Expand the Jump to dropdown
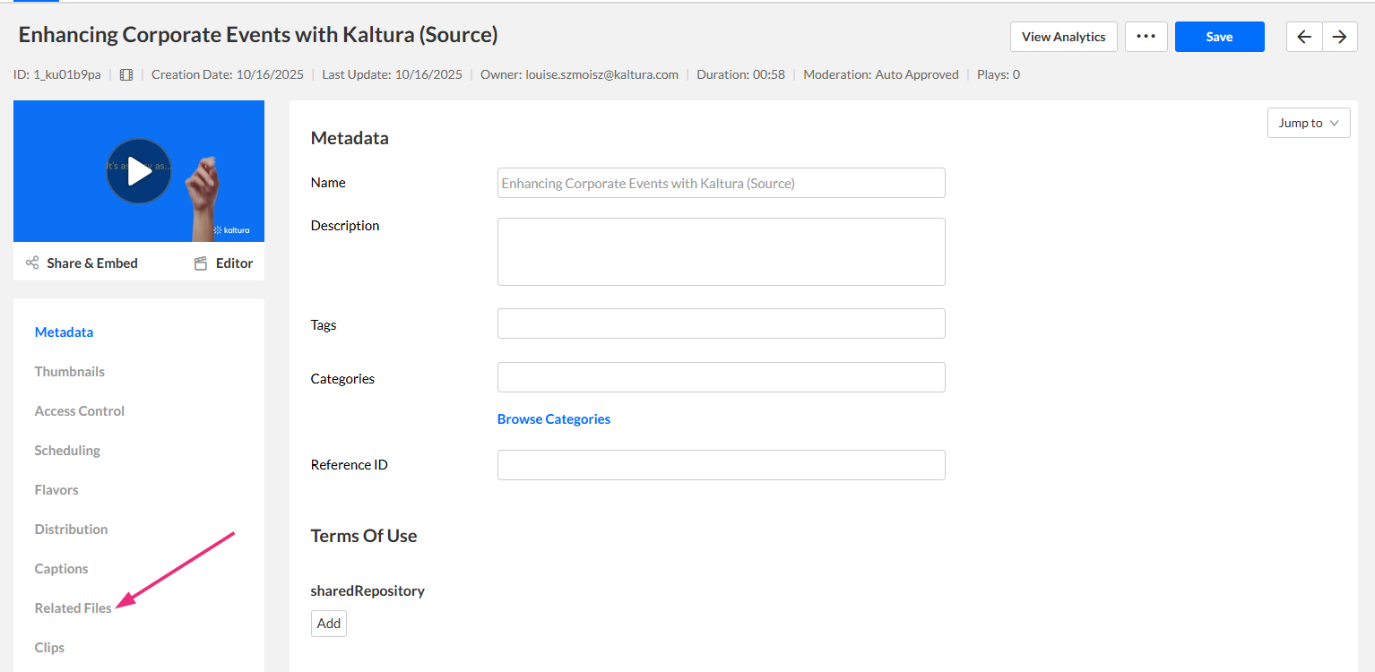The width and height of the screenshot is (1375, 672). click(x=1309, y=123)
